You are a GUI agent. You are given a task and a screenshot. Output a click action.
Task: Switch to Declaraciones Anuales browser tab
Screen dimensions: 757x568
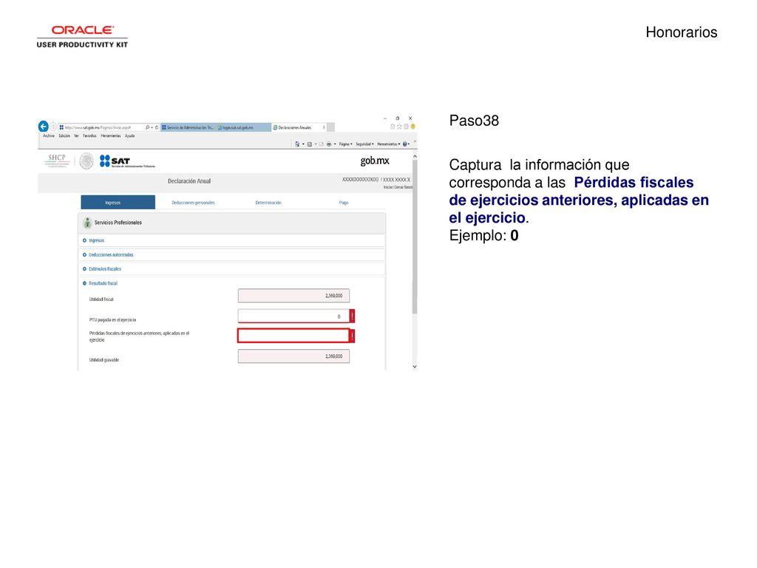299,127
